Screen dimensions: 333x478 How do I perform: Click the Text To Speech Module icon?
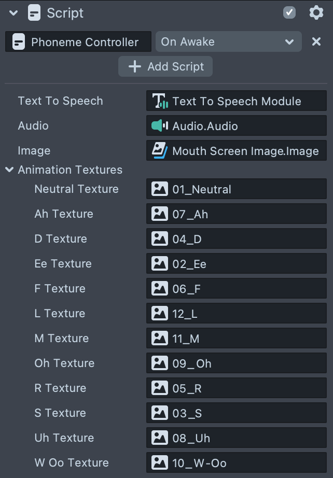(x=160, y=101)
